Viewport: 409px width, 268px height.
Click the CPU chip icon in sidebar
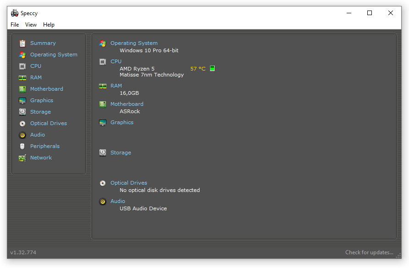(22, 66)
